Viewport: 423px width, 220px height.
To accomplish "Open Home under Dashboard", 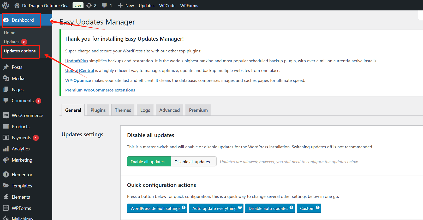I will 10,33.
